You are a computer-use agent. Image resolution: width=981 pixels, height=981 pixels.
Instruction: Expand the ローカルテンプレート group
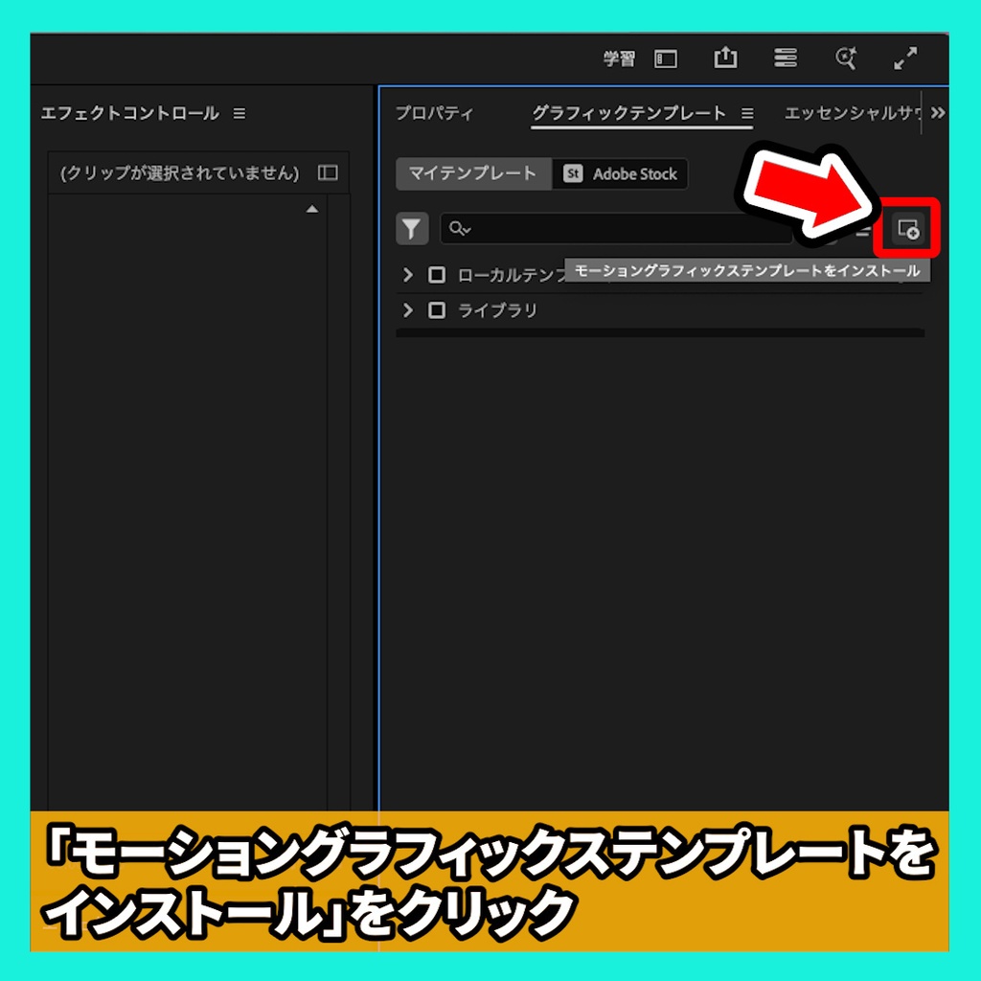click(406, 275)
